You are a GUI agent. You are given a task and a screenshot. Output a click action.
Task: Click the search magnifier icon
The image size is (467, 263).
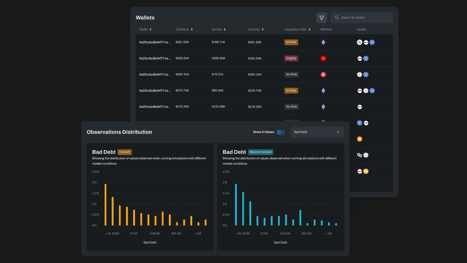337,18
